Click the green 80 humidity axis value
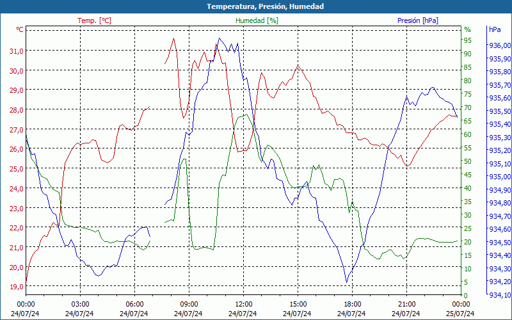512x320 pixels. (468, 81)
